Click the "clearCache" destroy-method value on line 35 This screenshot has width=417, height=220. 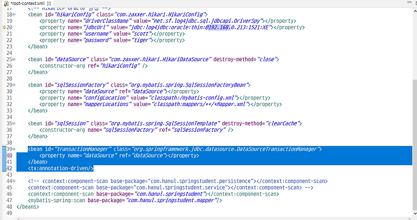pos(282,123)
